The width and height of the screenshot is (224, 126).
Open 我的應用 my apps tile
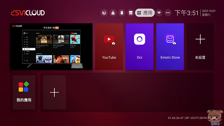(24, 92)
